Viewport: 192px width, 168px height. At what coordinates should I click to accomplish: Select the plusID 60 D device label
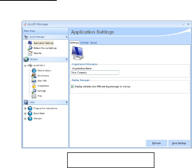(39, 66)
